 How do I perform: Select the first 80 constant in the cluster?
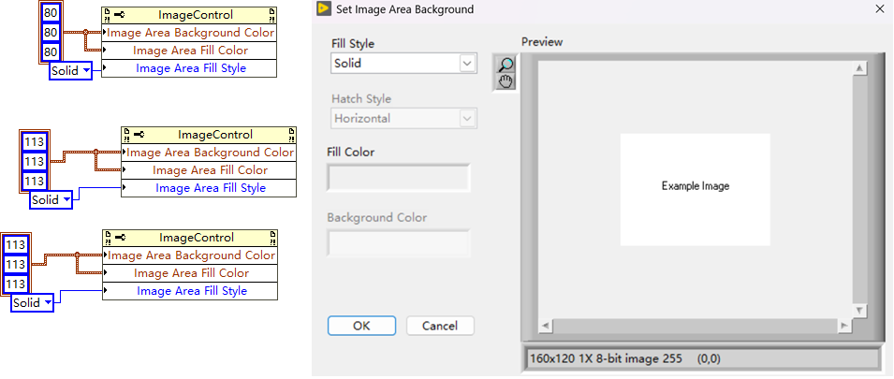[x=52, y=14]
